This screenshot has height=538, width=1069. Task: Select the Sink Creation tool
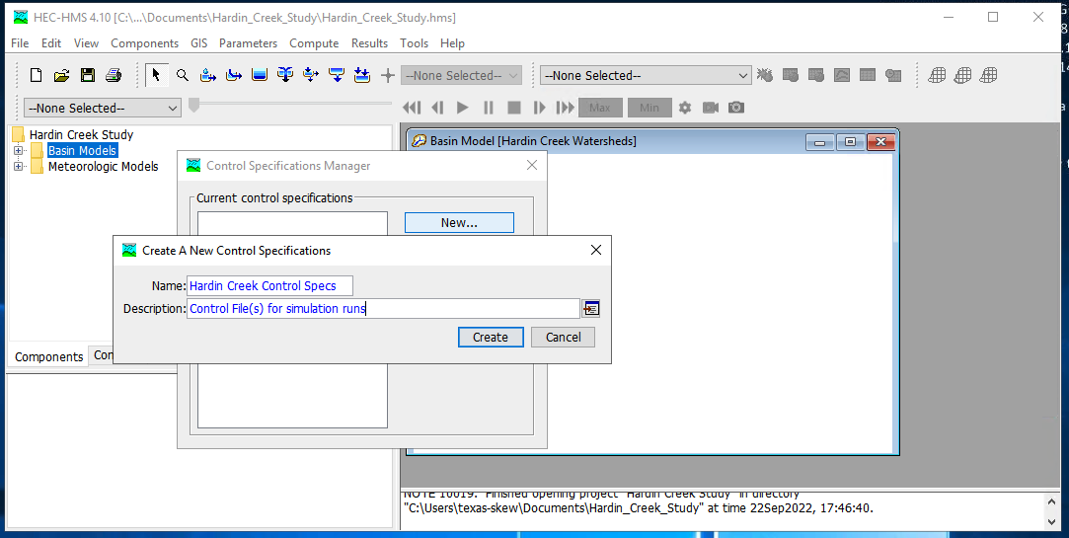click(x=362, y=76)
